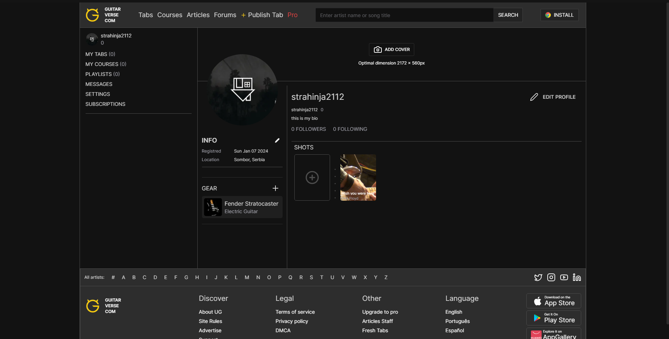Open MESSAGES in the sidebar

(x=99, y=84)
